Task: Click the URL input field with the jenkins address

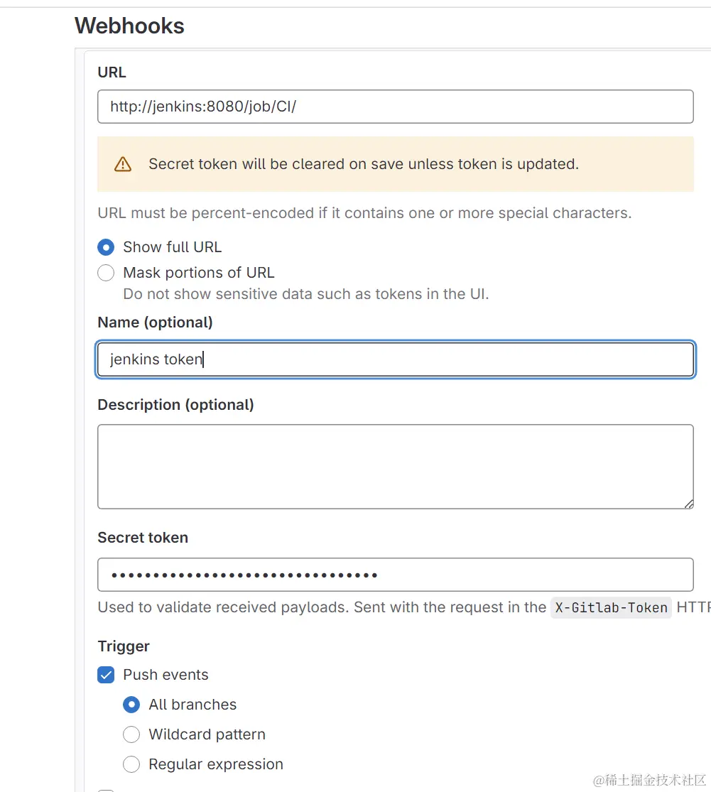Action: pyautogui.click(x=395, y=107)
